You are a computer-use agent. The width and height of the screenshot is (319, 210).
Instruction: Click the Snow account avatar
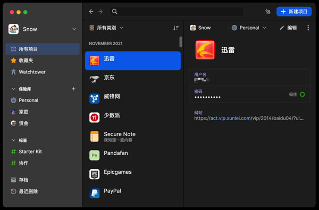(x=14, y=29)
